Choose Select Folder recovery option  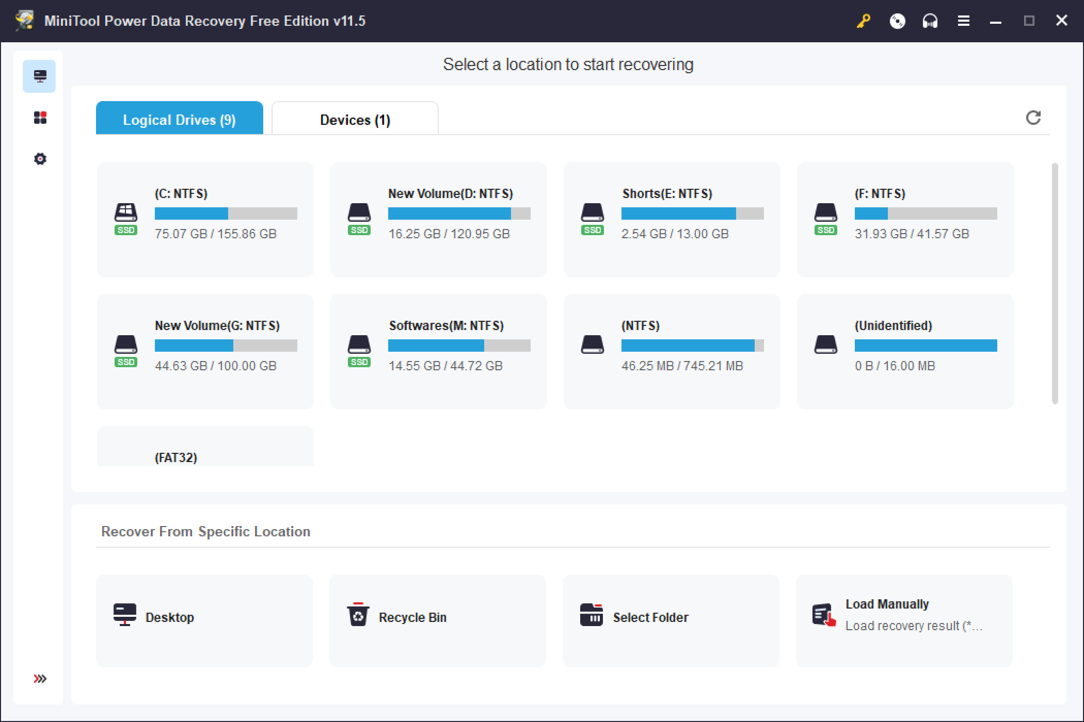[671, 621]
